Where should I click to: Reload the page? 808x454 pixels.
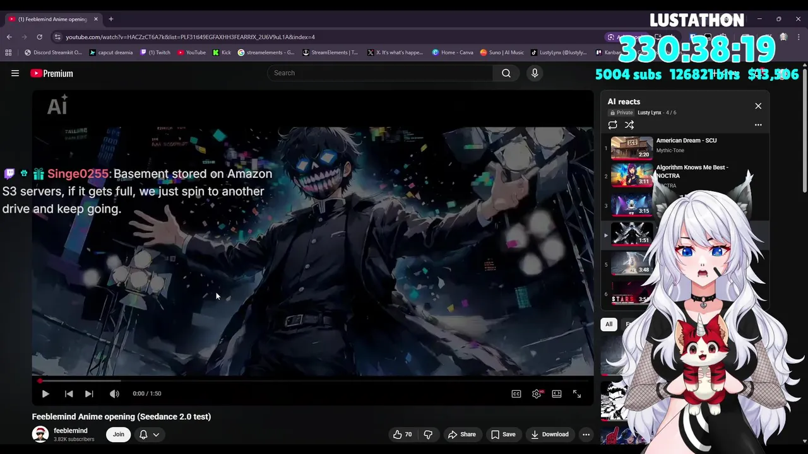click(39, 37)
